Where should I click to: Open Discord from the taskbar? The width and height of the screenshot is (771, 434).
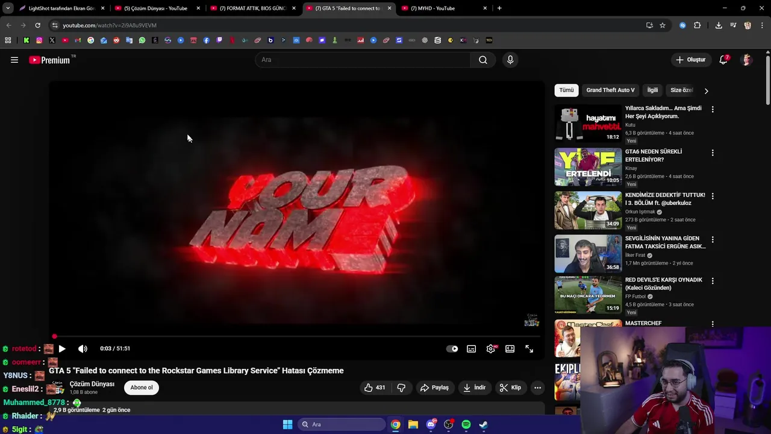[431, 424]
